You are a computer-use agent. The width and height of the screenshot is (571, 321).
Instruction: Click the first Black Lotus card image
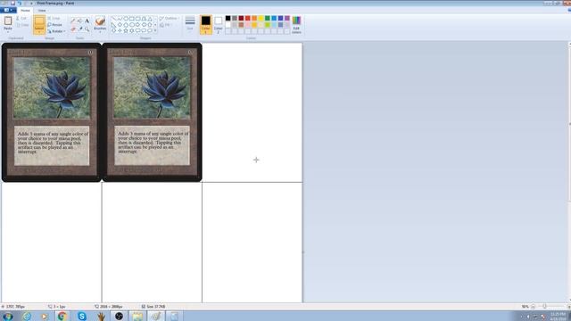[52, 112]
